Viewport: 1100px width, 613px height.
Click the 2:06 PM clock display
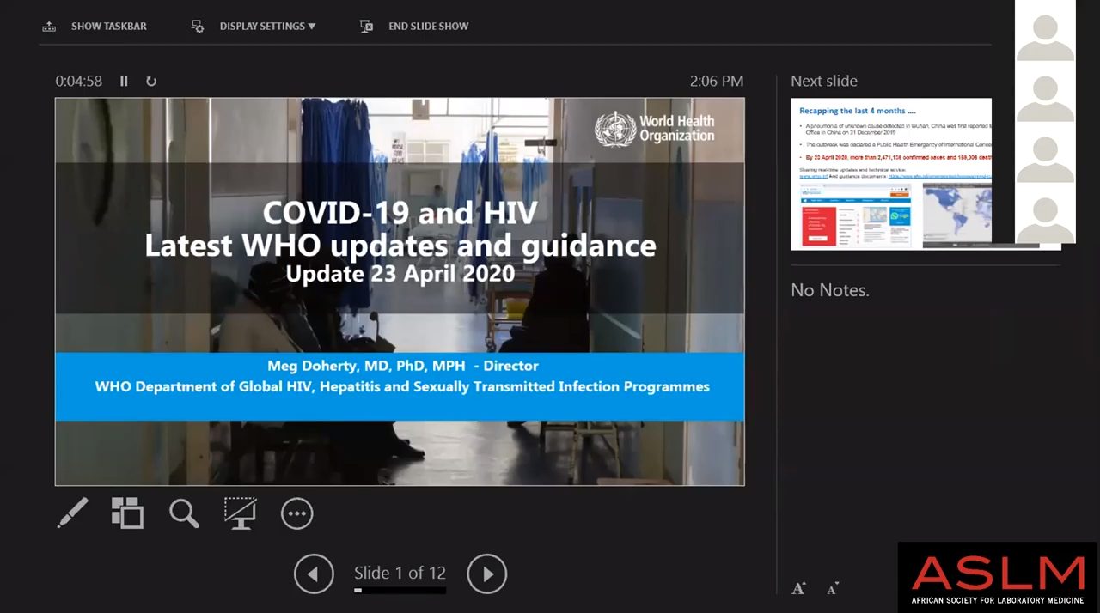(x=717, y=81)
